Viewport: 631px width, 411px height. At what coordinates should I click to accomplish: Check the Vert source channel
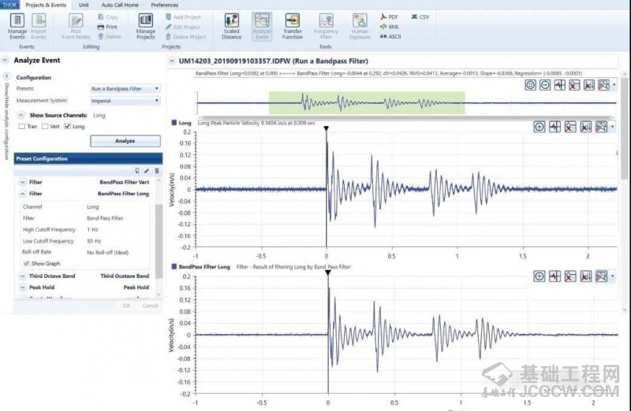point(46,126)
